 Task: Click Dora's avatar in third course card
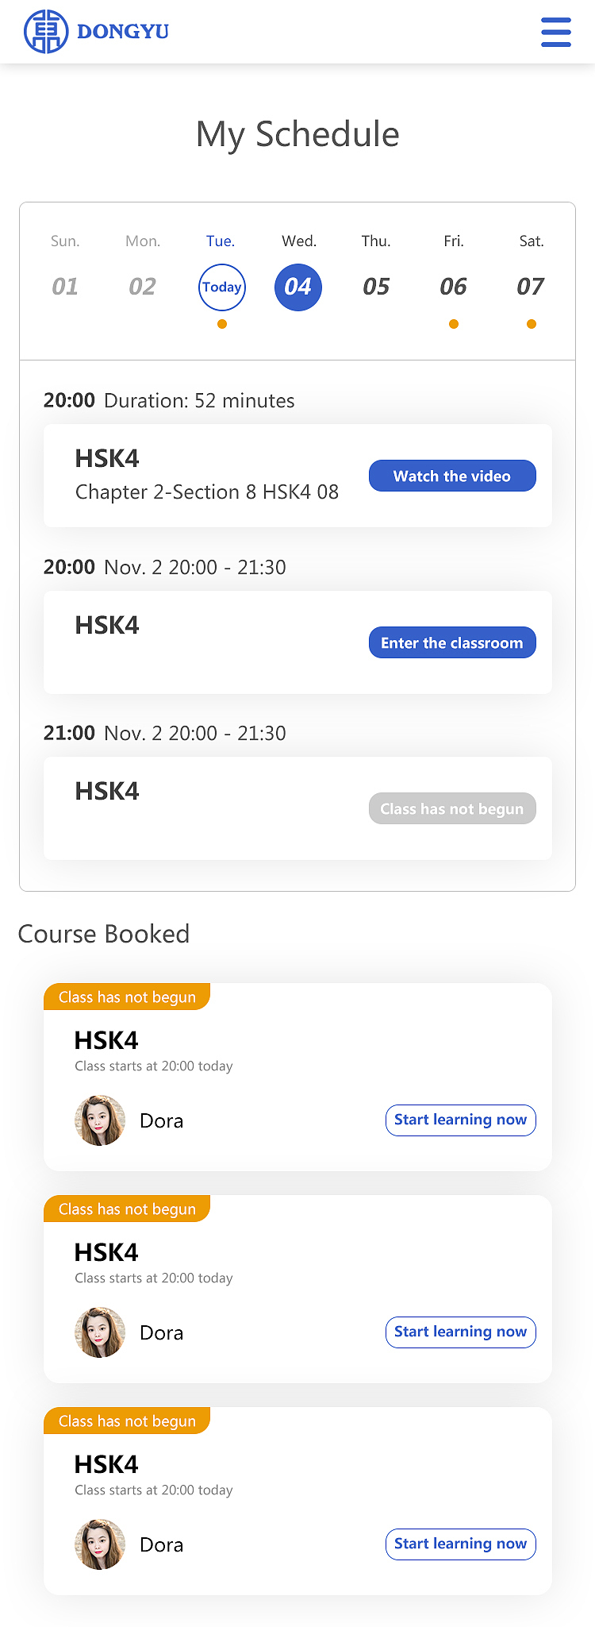(100, 1544)
